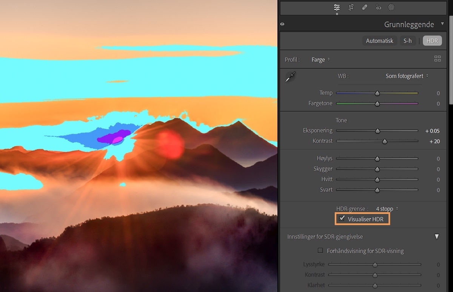
Task: Change the HDR-grense 4 stopp value
Action: pos(385,209)
